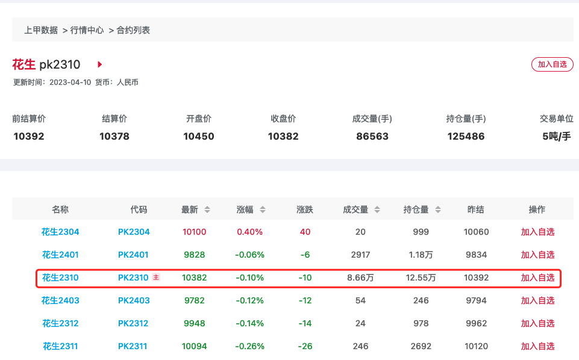This screenshot has width=579, height=360.
Task: Open 花生2310 highlighted row name
Action: (x=60, y=278)
